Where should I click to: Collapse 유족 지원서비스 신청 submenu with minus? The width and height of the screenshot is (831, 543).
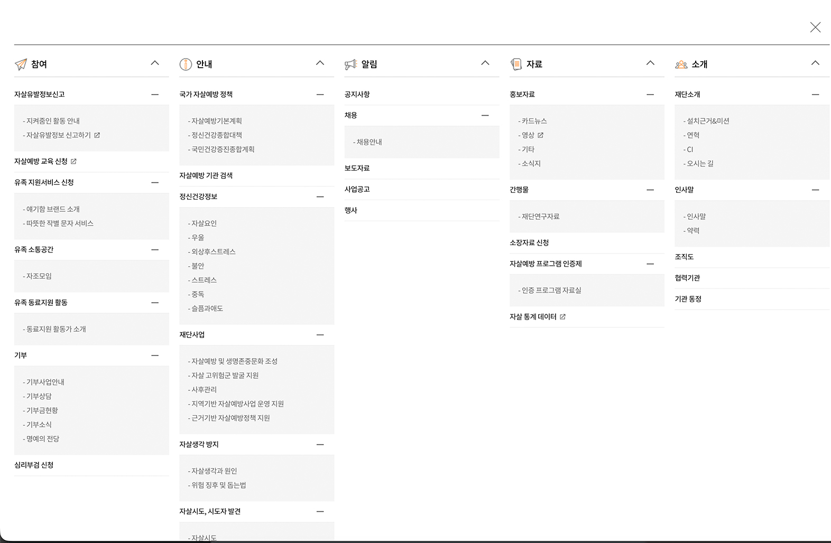[x=155, y=183]
